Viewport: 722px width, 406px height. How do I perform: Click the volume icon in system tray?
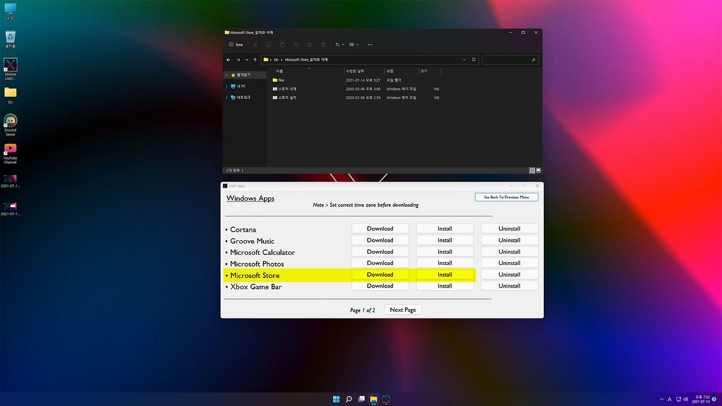tap(686, 399)
